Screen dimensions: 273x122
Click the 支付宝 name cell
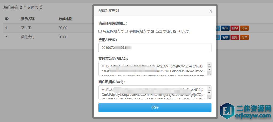(26, 28)
